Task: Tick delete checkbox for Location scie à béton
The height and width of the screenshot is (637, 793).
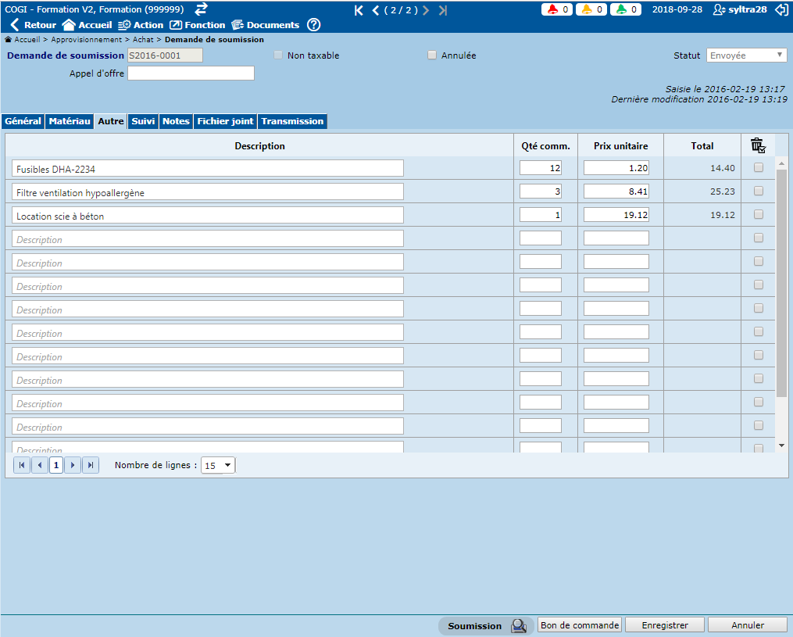Action: coord(758,215)
